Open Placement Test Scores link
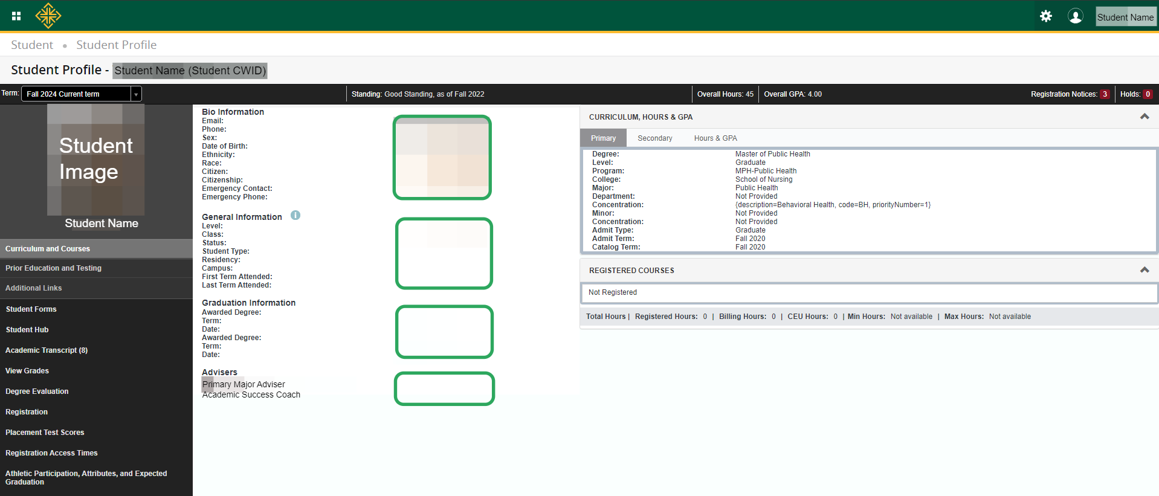 click(45, 433)
